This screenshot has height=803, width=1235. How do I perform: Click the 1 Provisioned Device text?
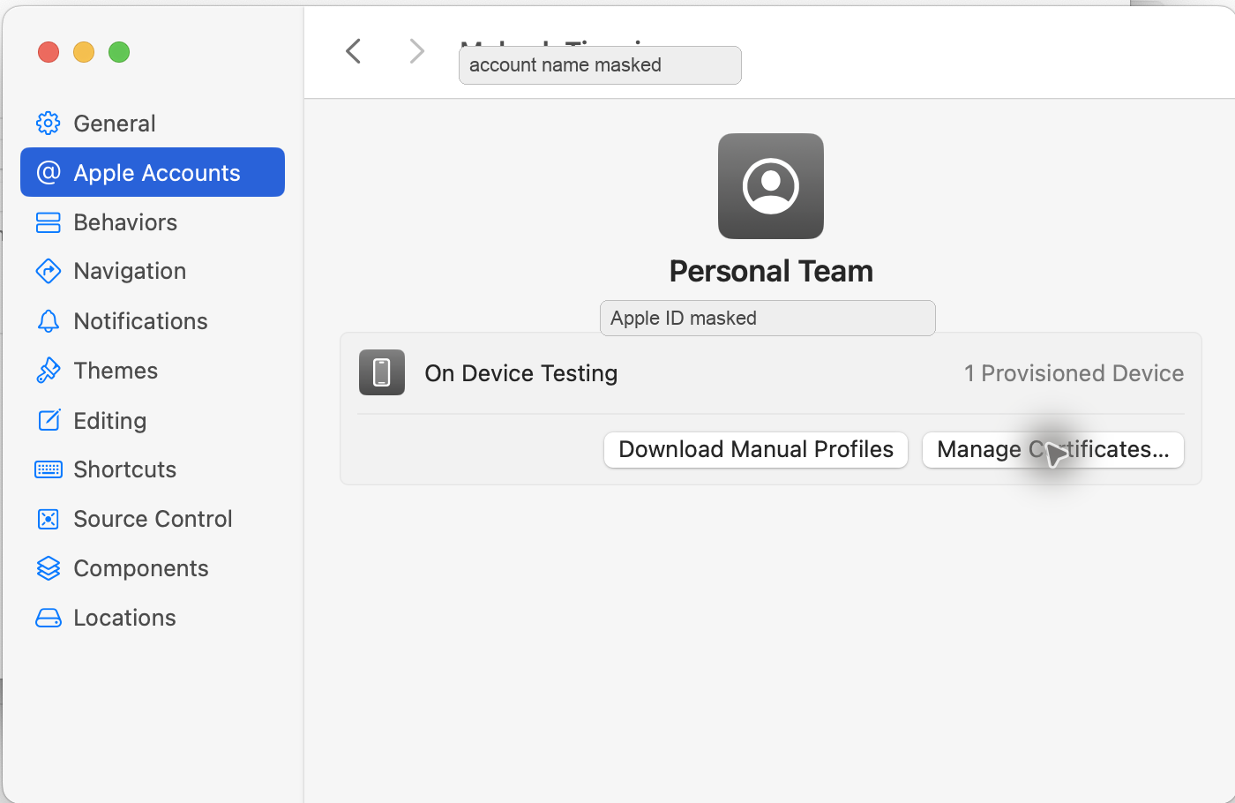(1074, 373)
